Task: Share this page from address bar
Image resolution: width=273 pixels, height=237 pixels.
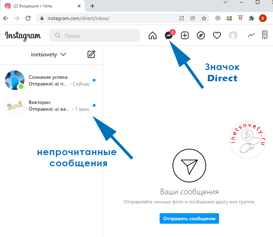Action: (193, 18)
